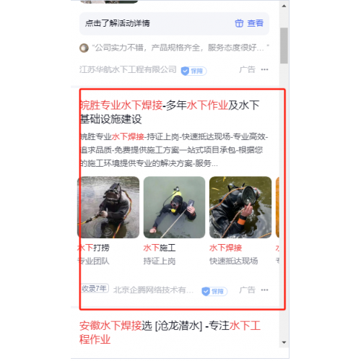Click the 广告 label of the 江苏华航 result

pyautogui.click(x=247, y=69)
